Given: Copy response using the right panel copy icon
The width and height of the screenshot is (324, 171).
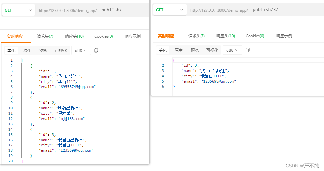Looking at the screenshot, I should click(x=248, y=50).
